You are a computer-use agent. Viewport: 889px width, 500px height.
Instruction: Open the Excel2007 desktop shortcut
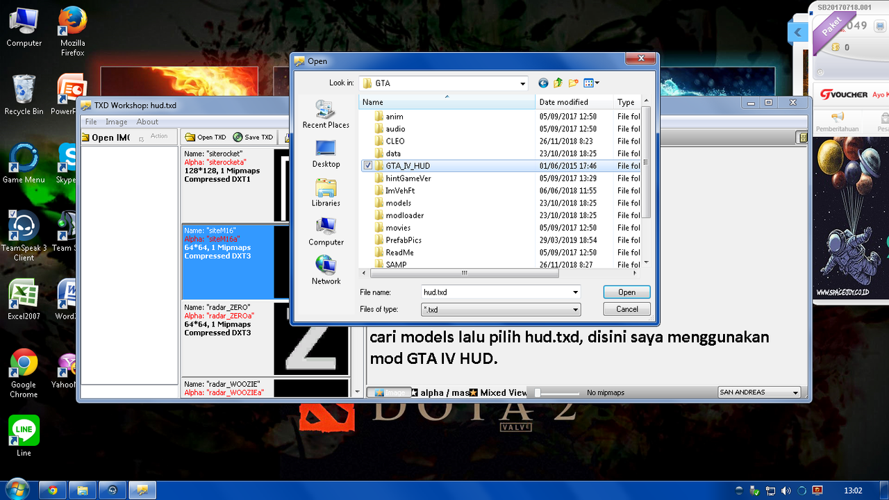point(24,299)
